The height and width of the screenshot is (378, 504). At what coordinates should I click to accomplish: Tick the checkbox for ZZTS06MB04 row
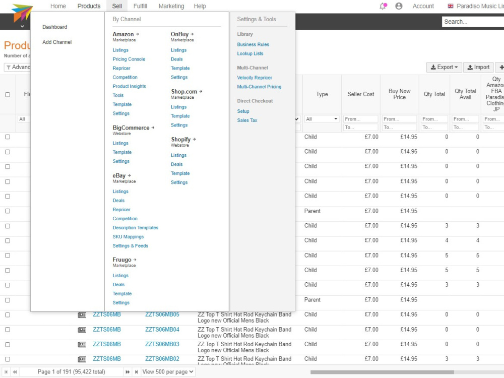[8, 330]
